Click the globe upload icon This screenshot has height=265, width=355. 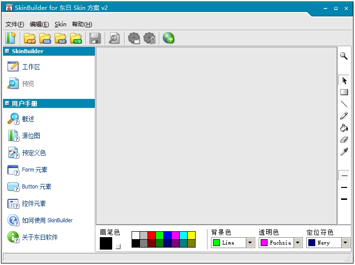pyautogui.click(x=169, y=38)
